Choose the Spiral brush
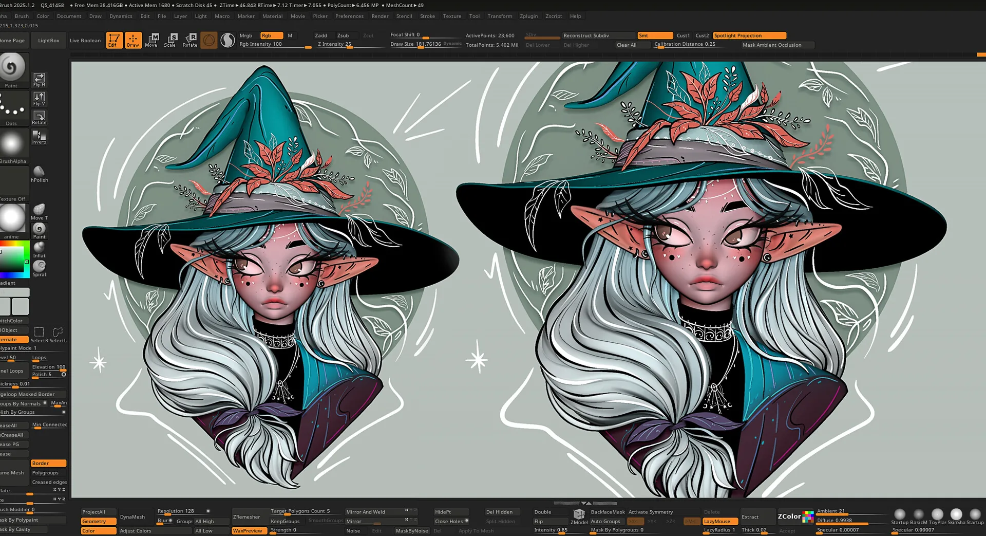The width and height of the screenshot is (986, 536). coord(39,268)
